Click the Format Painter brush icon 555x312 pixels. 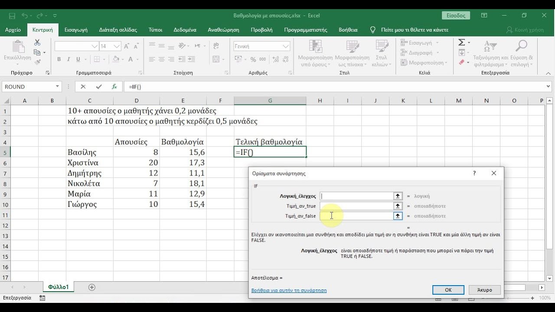click(37, 62)
